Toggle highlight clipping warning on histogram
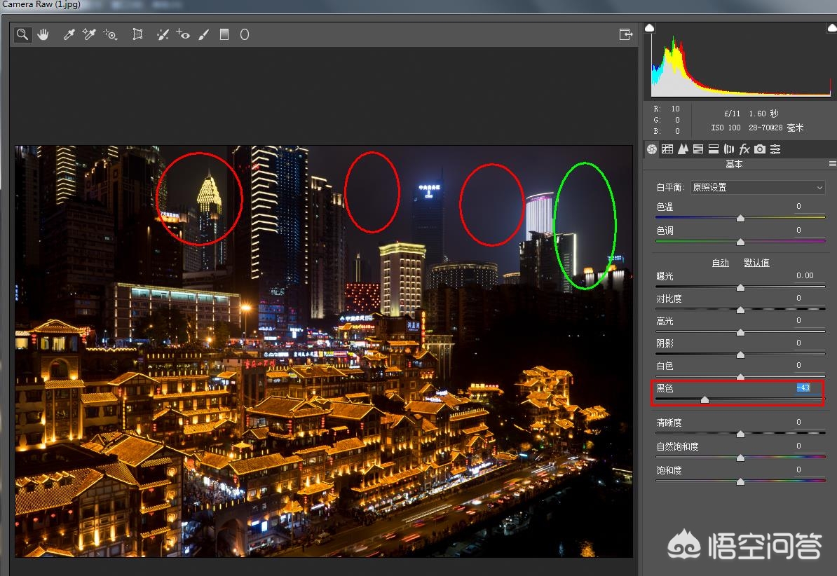Viewport: 837px width, 576px height. 830,27
